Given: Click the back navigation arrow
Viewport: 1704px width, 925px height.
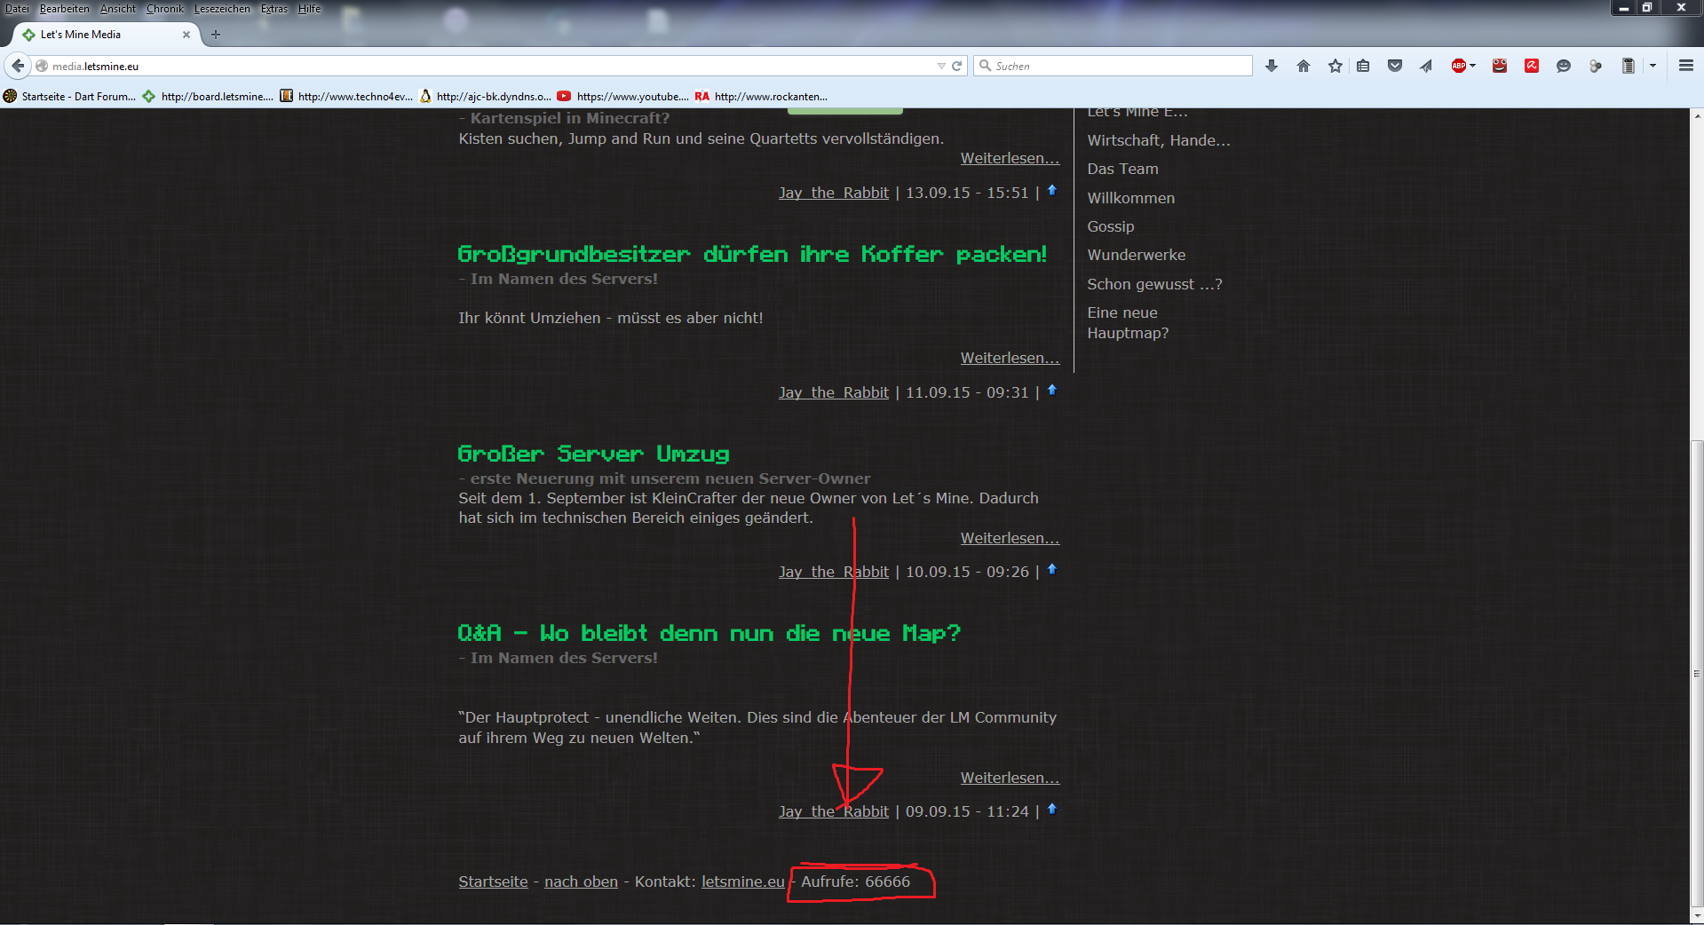Looking at the screenshot, I should click(18, 66).
